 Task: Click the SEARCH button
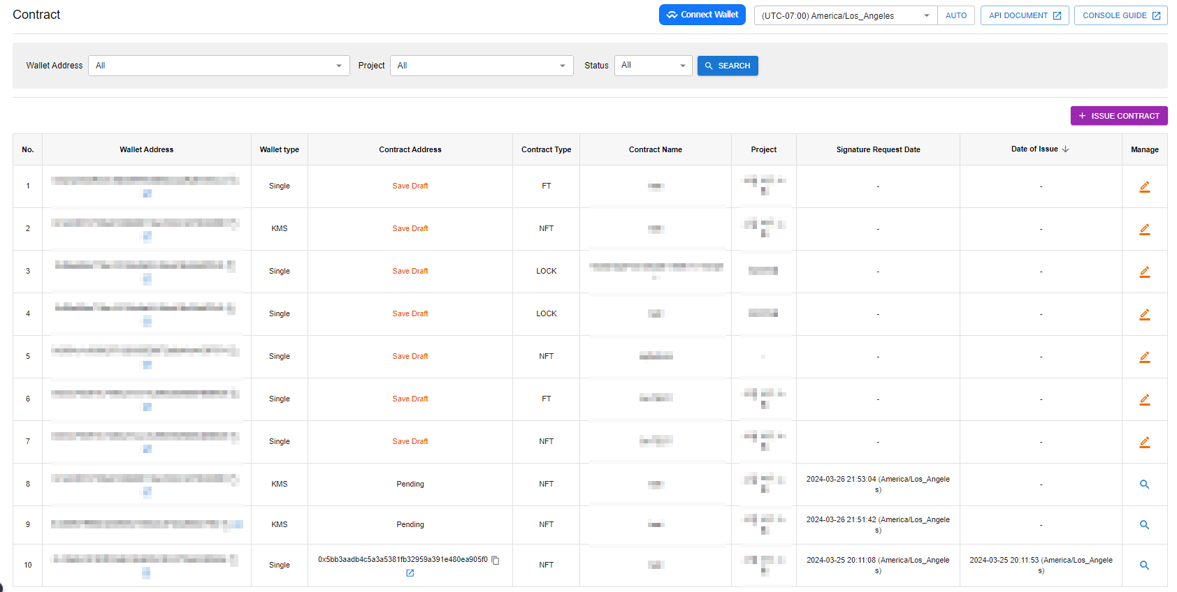(x=728, y=66)
